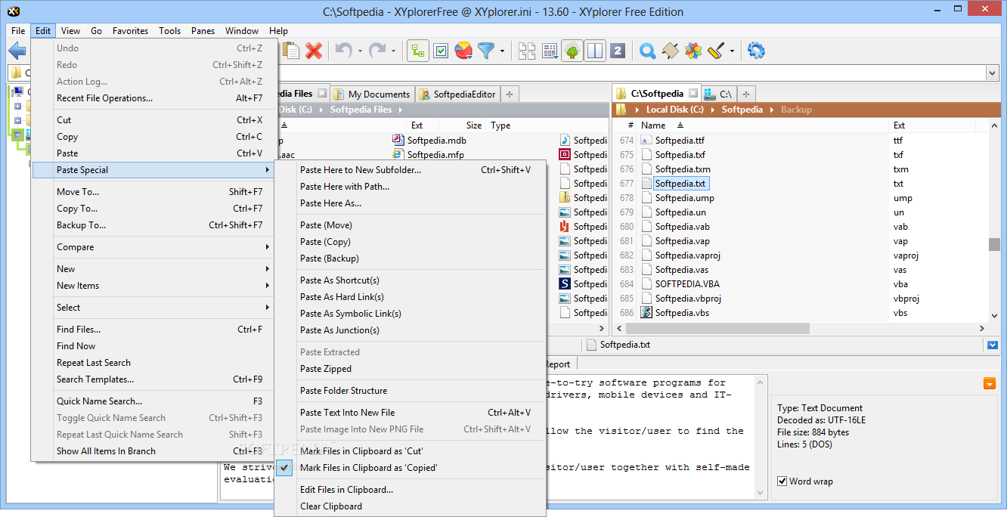Toggle the Dual Pane toolbar icon
The image size is (1007, 517).
coord(595,51)
